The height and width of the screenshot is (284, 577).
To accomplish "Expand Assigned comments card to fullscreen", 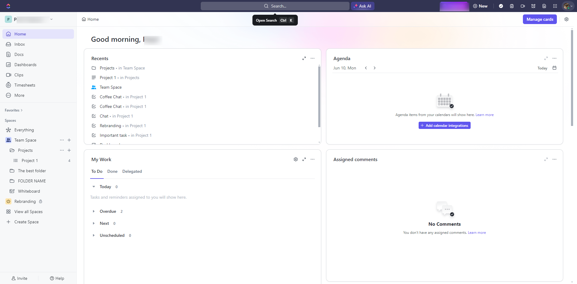I will click(x=546, y=159).
